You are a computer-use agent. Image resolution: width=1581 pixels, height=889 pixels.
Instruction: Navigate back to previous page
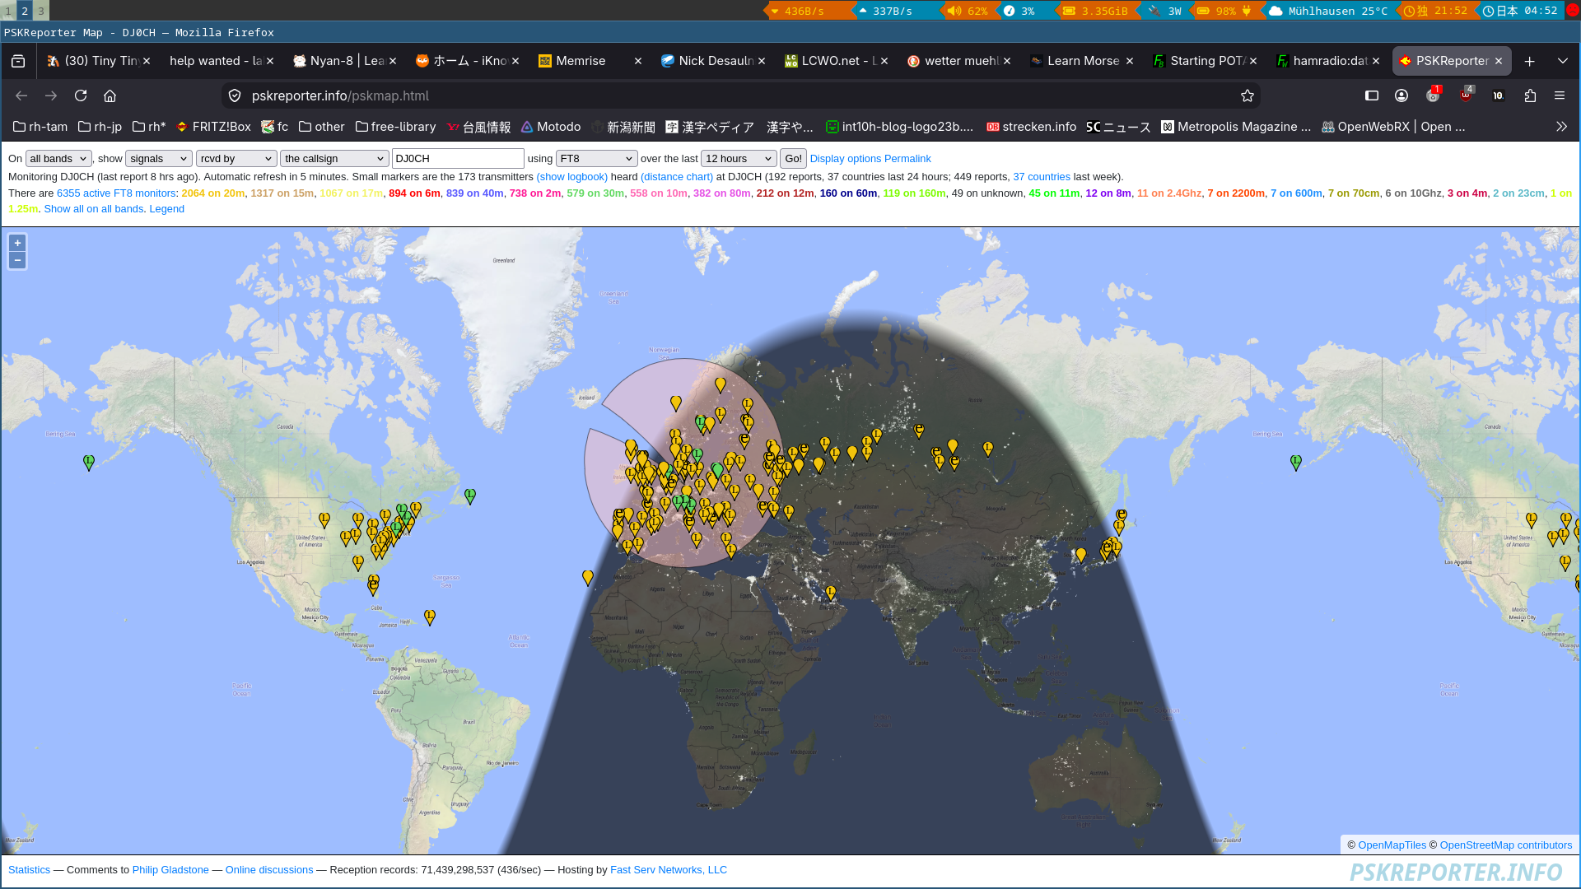(x=21, y=95)
